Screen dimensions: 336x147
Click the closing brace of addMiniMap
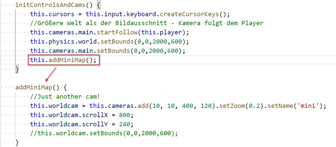[17, 143]
